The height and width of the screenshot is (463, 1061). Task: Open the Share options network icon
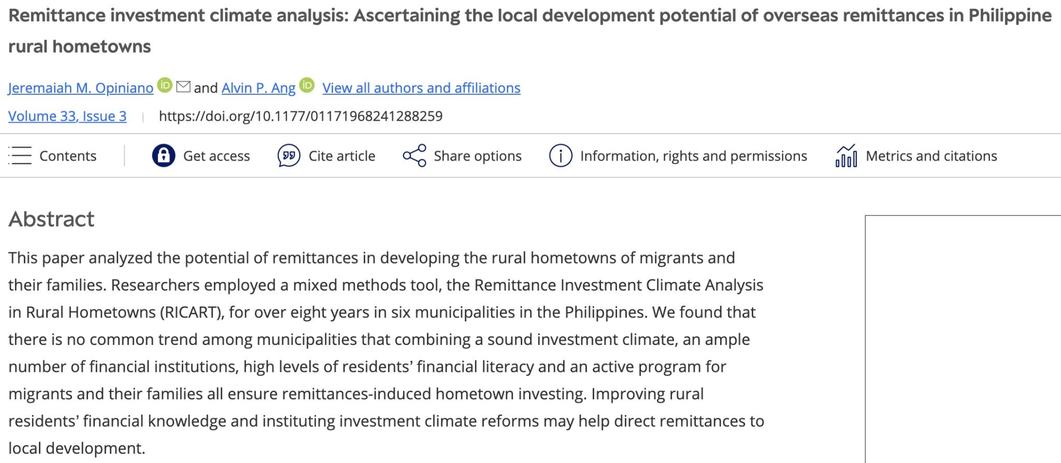414,155
